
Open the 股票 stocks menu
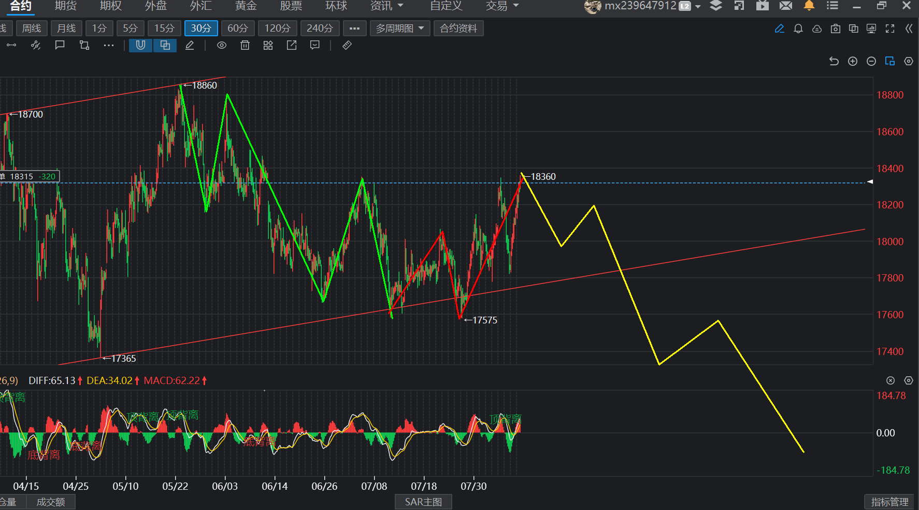pos(291,6)
